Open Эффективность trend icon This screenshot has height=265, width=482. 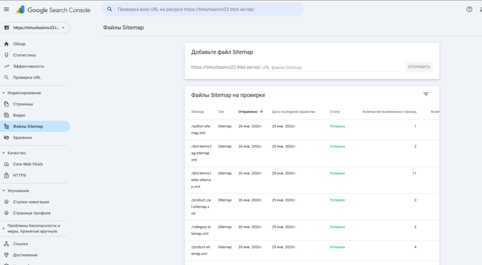coord(6,66)
